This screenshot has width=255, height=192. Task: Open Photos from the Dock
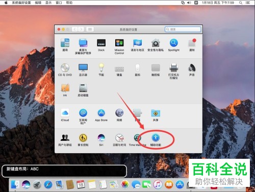[x=125, y=184]
